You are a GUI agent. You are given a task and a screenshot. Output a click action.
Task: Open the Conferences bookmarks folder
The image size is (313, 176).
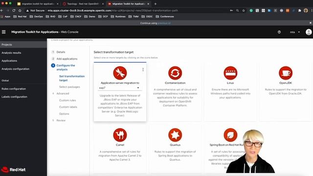click(165, 17)
